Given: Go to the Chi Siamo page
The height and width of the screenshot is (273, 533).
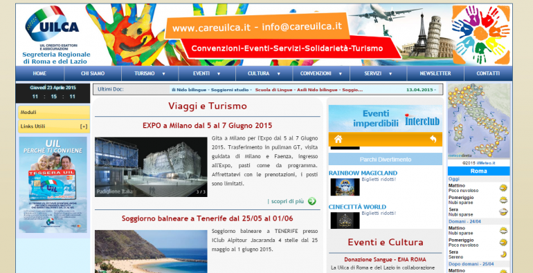Looking at the screenshot, I should tap(93, 73).
